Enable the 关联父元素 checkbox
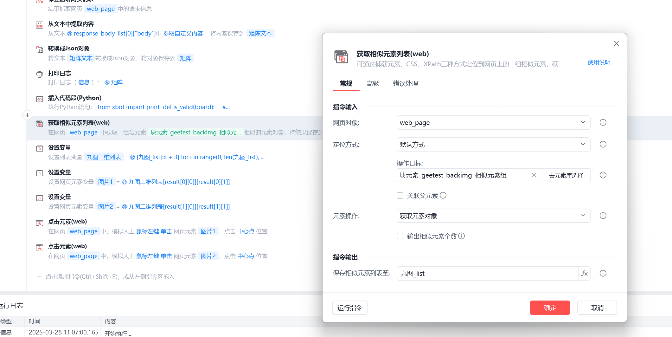The width and height of the screenshot is (672, 337). (x=400, y=196)
